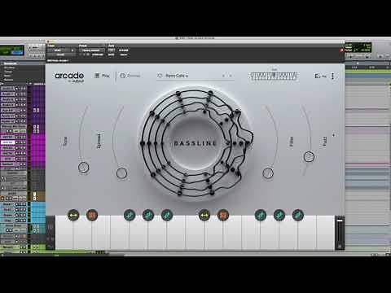Click first orange modifier key icon
This screenshot has height=293, width=391.
click(x=92, y=216)
